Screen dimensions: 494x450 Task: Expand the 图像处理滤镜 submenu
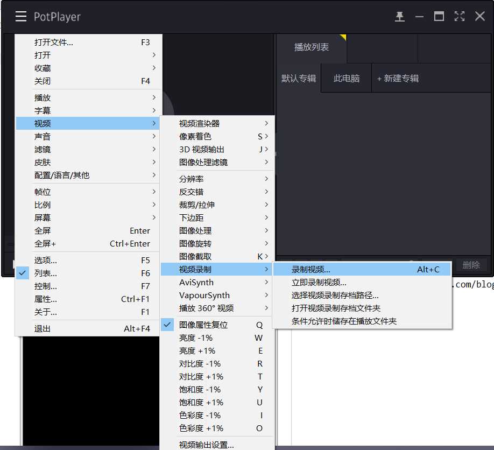217,162
